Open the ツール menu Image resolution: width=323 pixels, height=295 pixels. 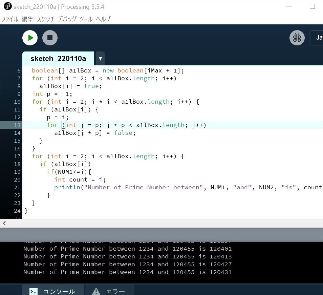[86, 19]
